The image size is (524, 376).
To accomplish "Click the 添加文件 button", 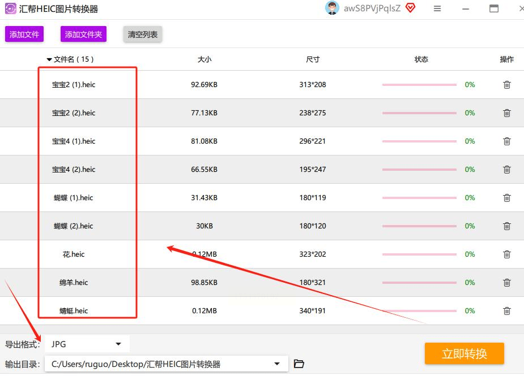I will click(24, 34).
